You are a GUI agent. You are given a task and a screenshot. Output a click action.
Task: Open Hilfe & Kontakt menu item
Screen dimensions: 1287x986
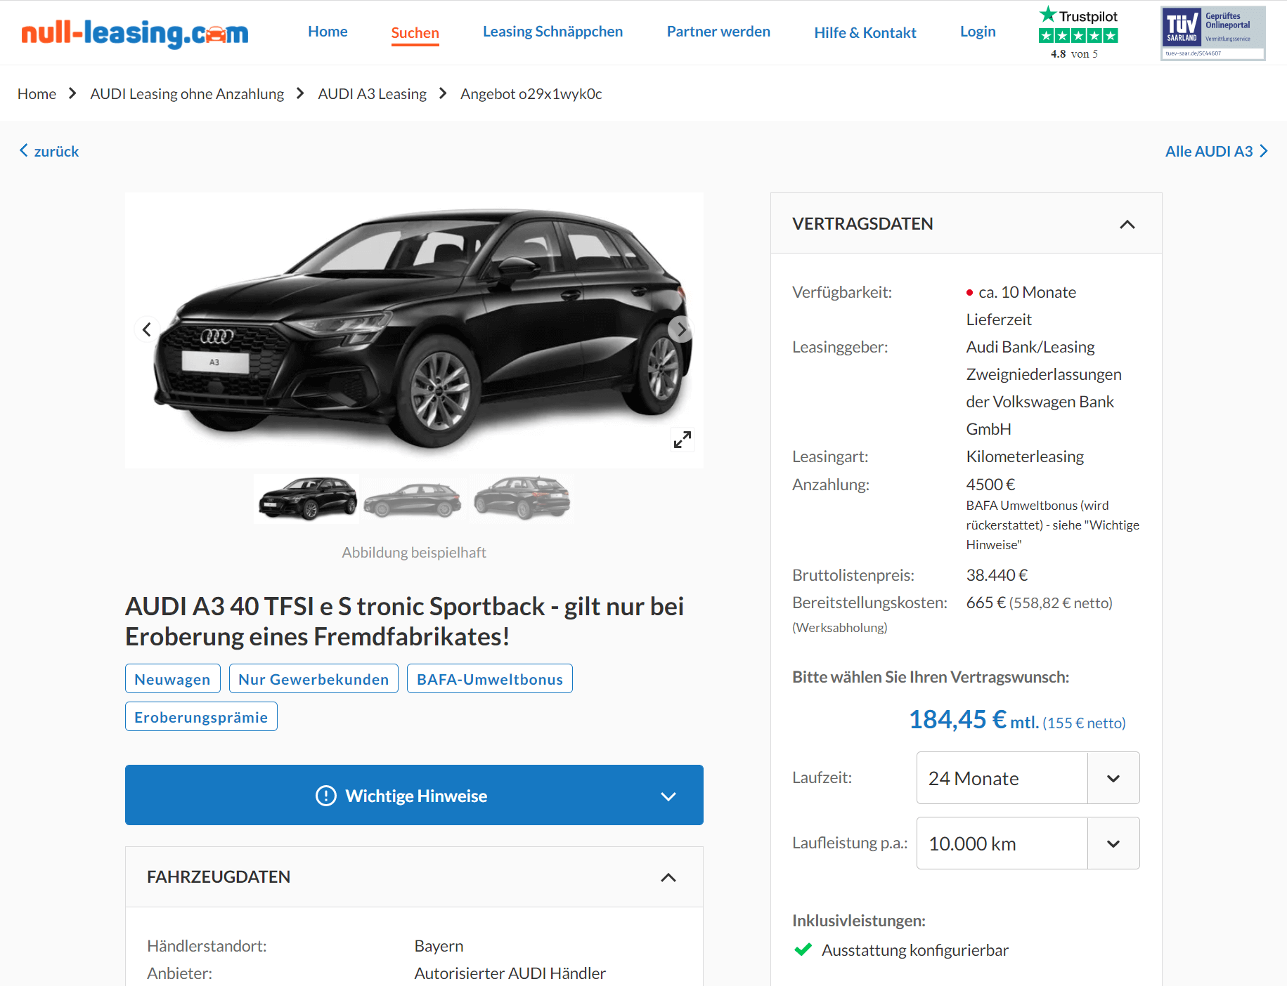pos(865,32)
